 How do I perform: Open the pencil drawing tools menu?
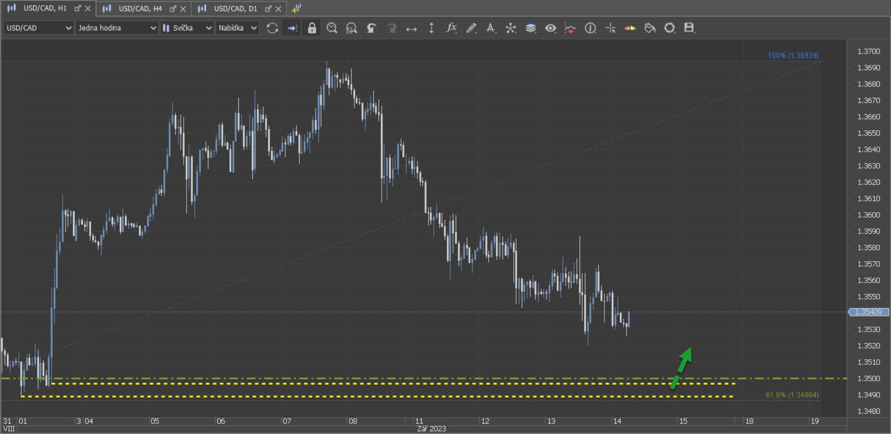(x=471, y=28)
